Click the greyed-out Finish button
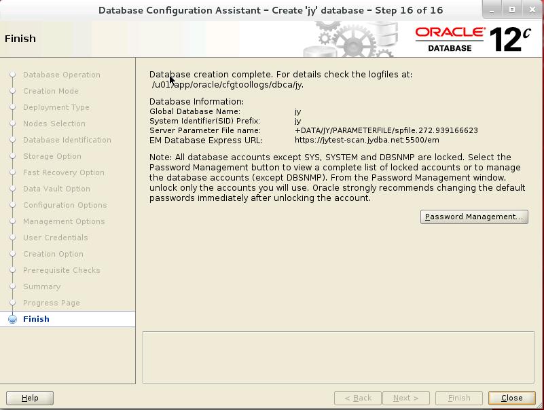 click(459, 398)
